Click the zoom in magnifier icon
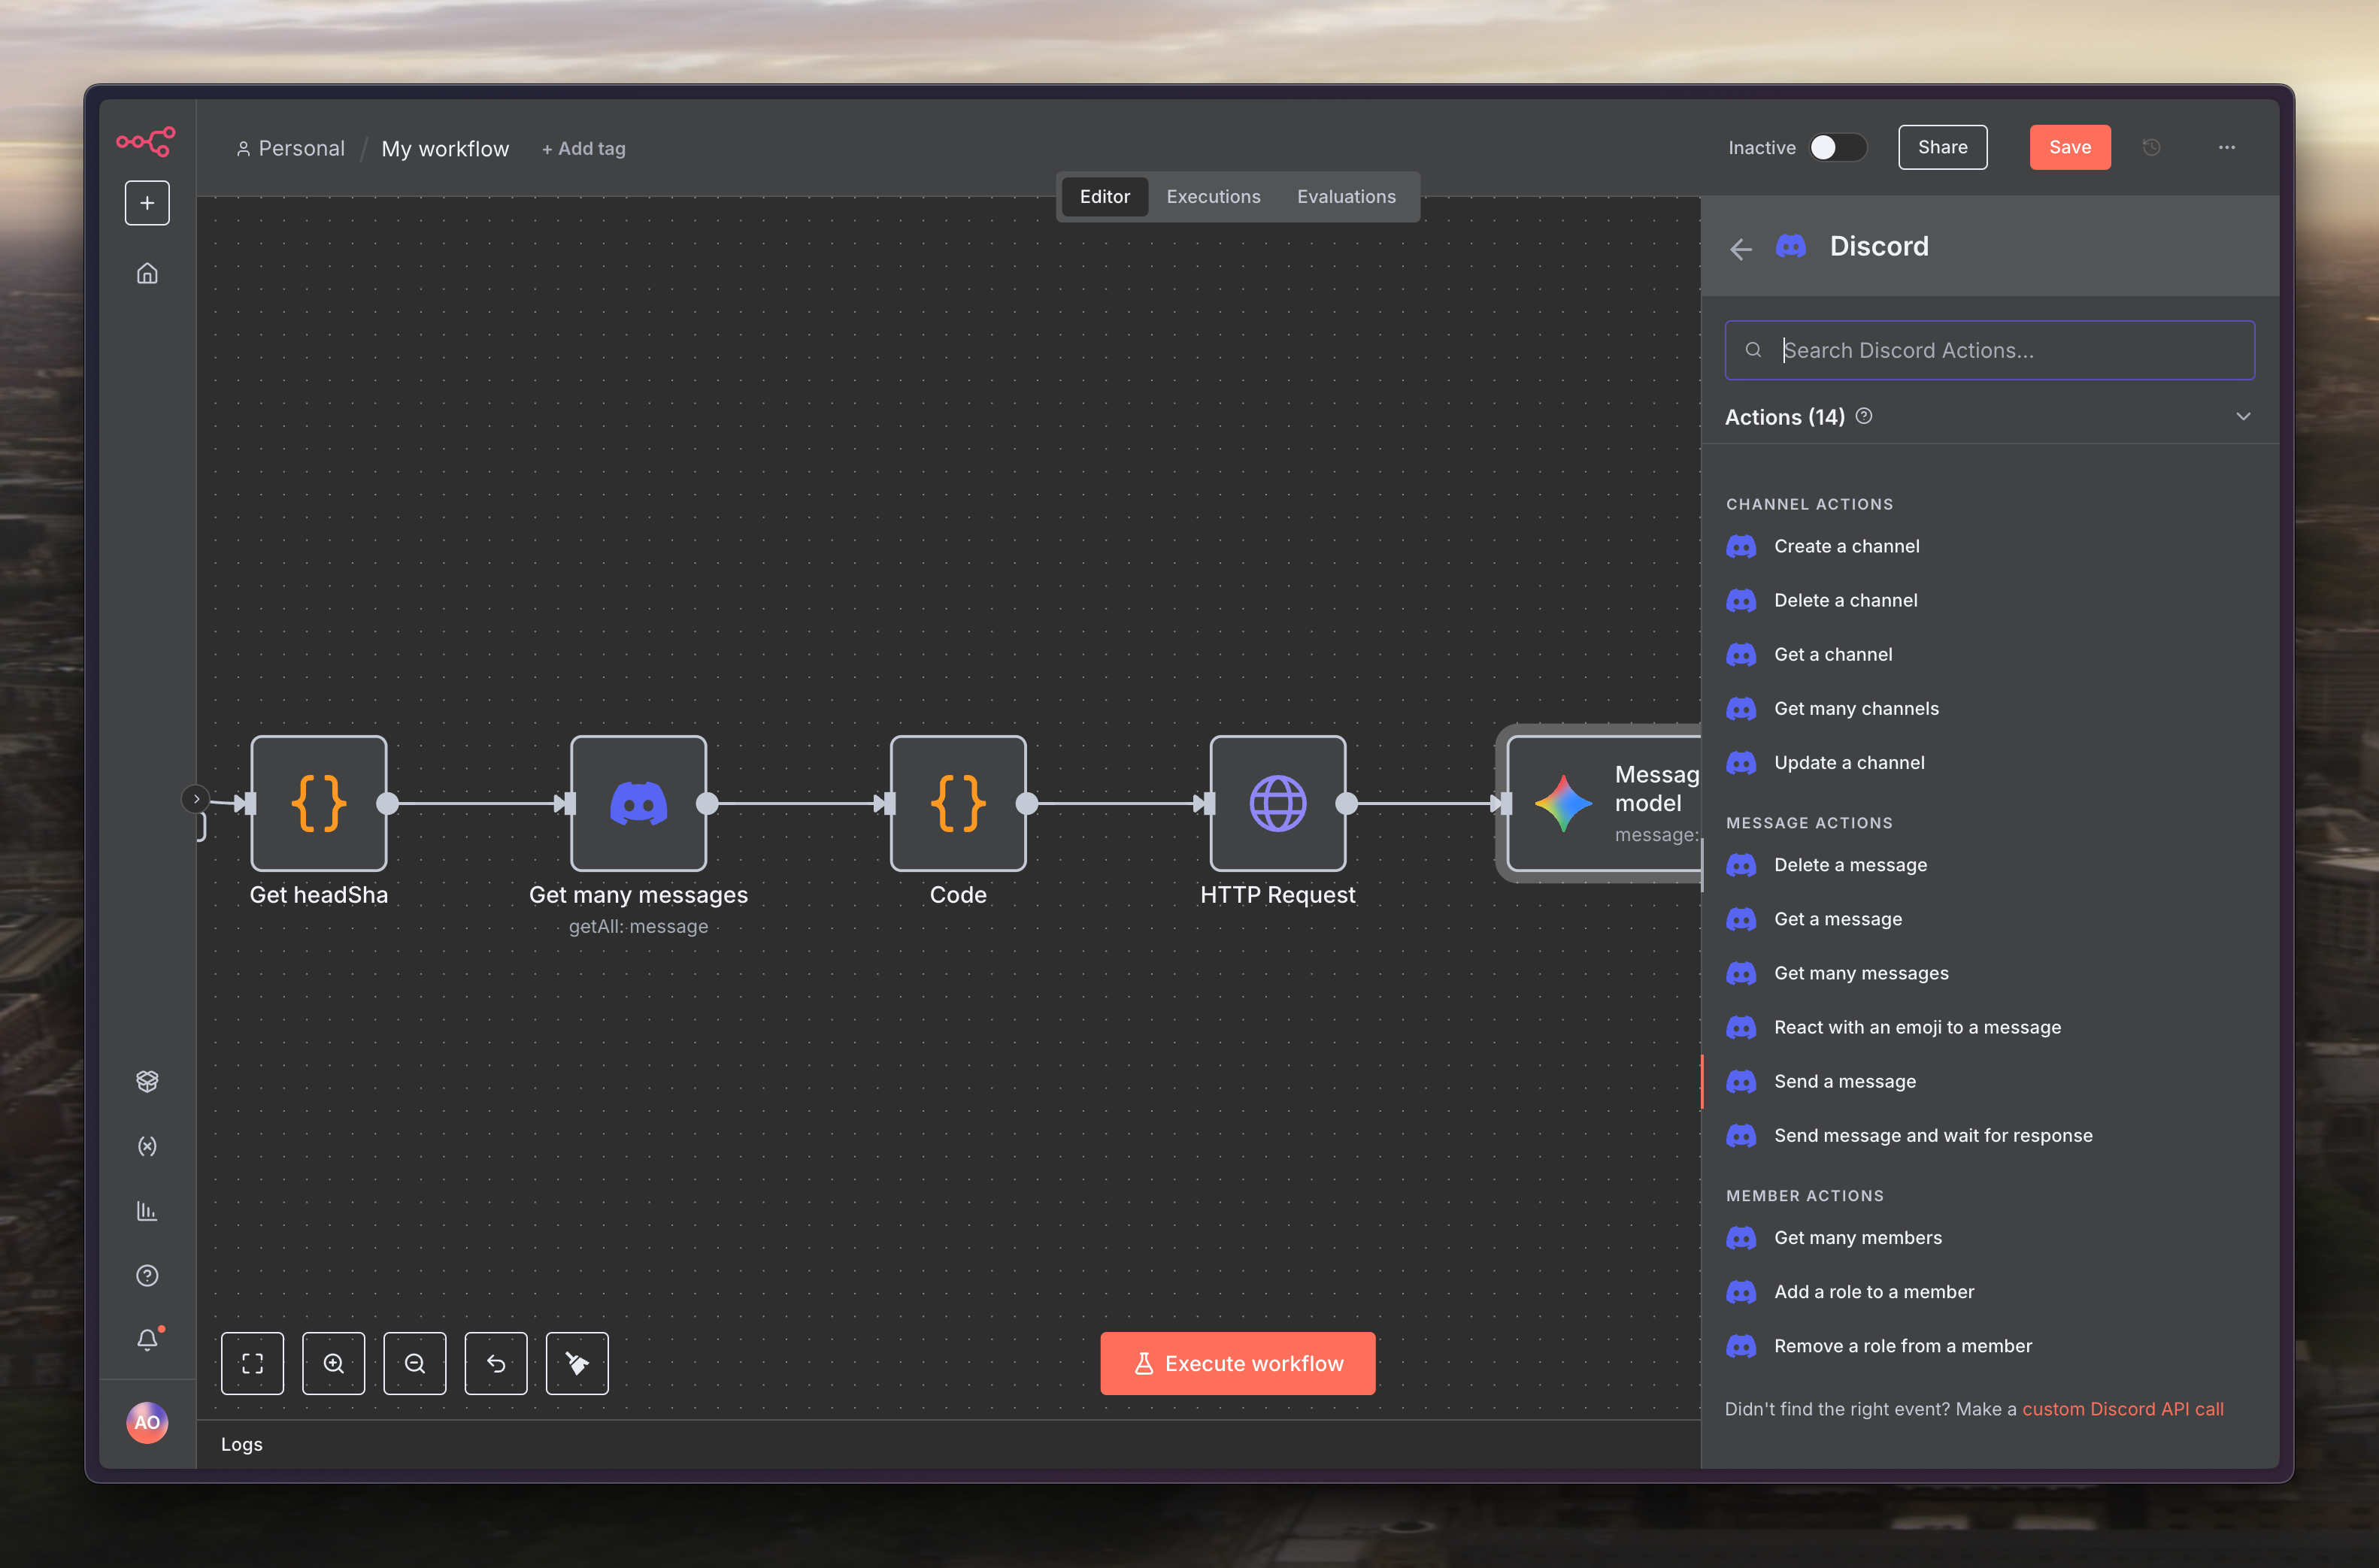The image size is (2379, 1568). 333,1363
